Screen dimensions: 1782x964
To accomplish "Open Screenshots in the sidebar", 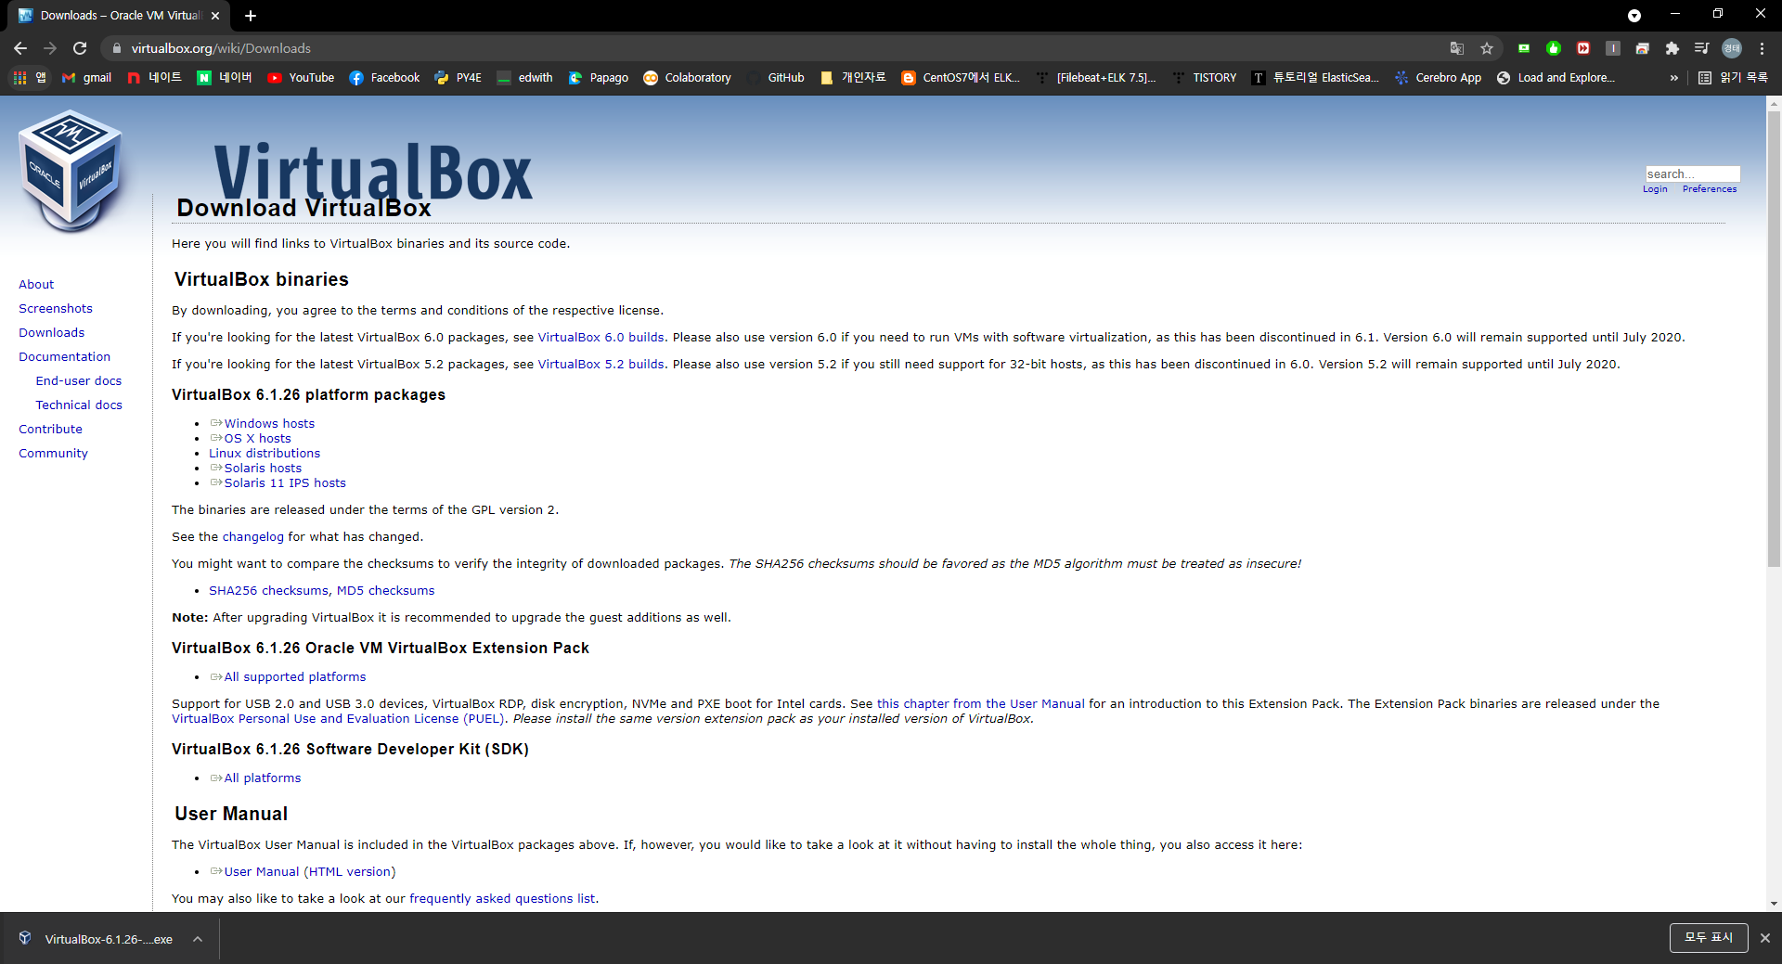I will (x=56, y=309).
